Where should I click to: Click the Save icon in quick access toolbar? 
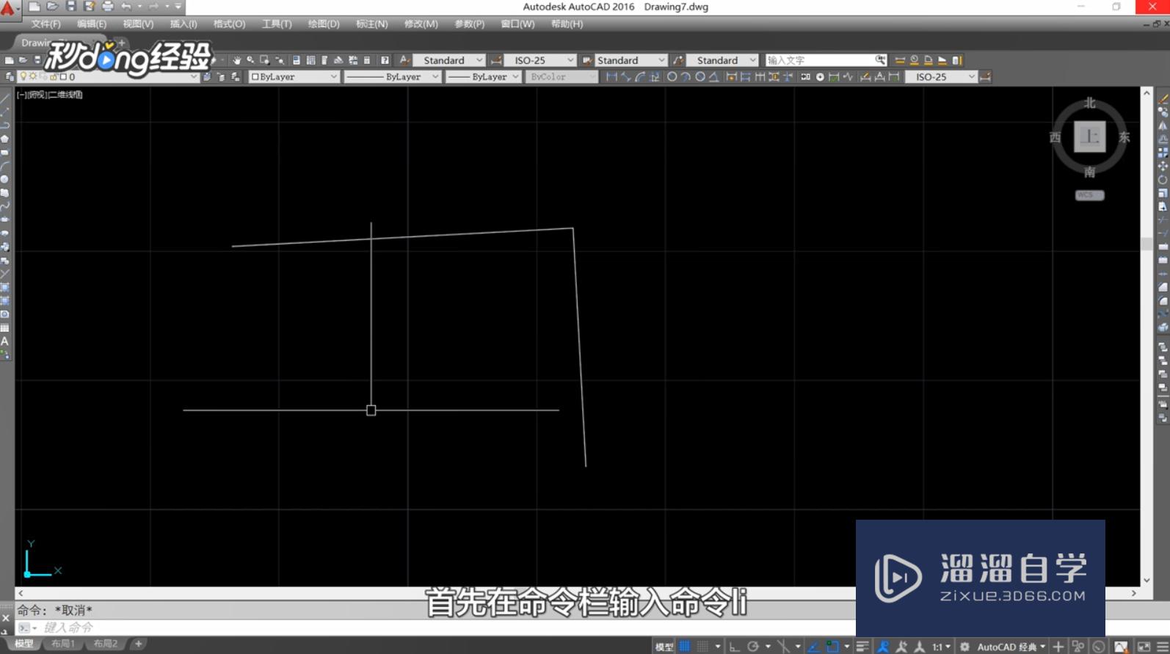point(71,7)
